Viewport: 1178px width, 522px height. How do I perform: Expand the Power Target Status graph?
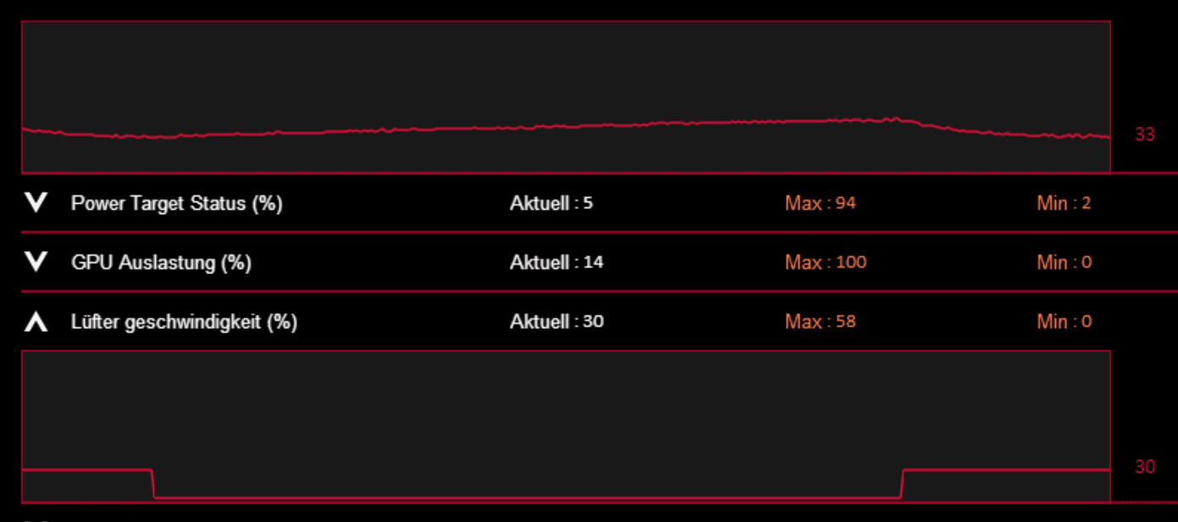36,203
